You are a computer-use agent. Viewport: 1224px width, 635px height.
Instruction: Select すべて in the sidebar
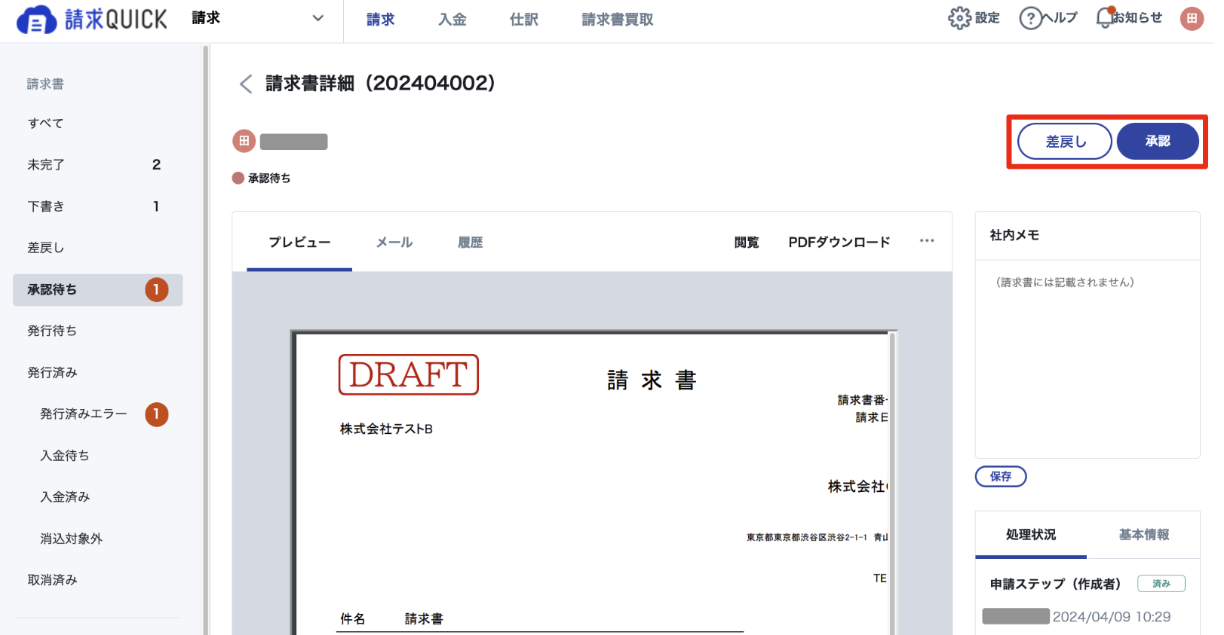coord(98,124)
